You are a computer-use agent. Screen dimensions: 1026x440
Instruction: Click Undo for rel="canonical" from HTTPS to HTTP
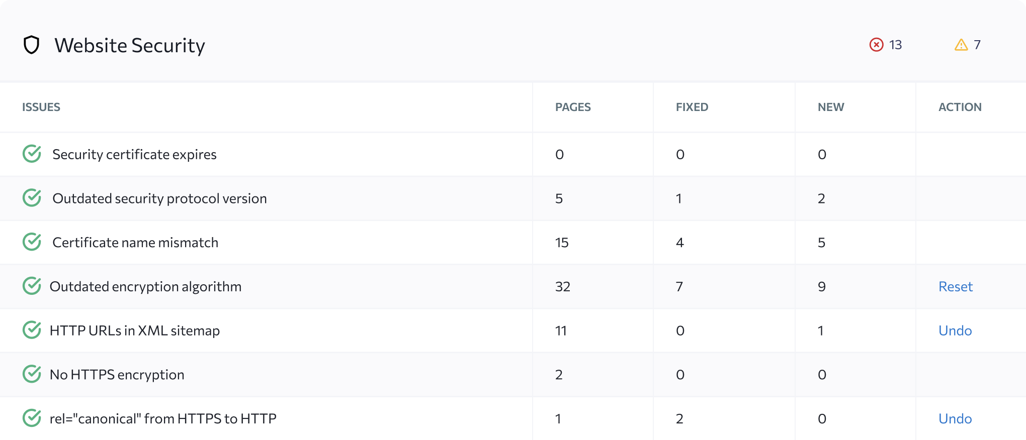pos(955,418)
